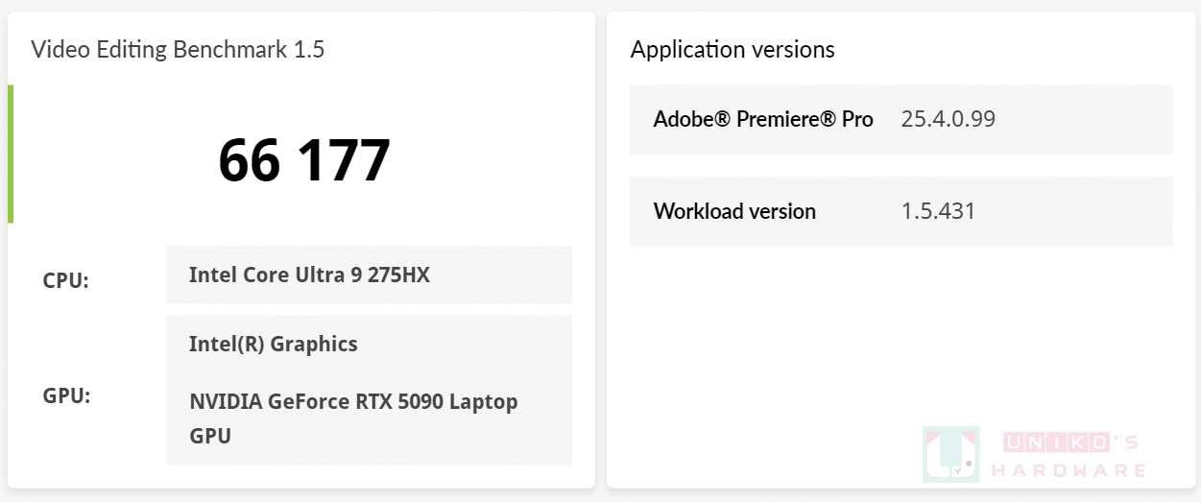Click the Uniko's Hardware watermark text
Viewport: 1201px width, 502px height.
1070,456
